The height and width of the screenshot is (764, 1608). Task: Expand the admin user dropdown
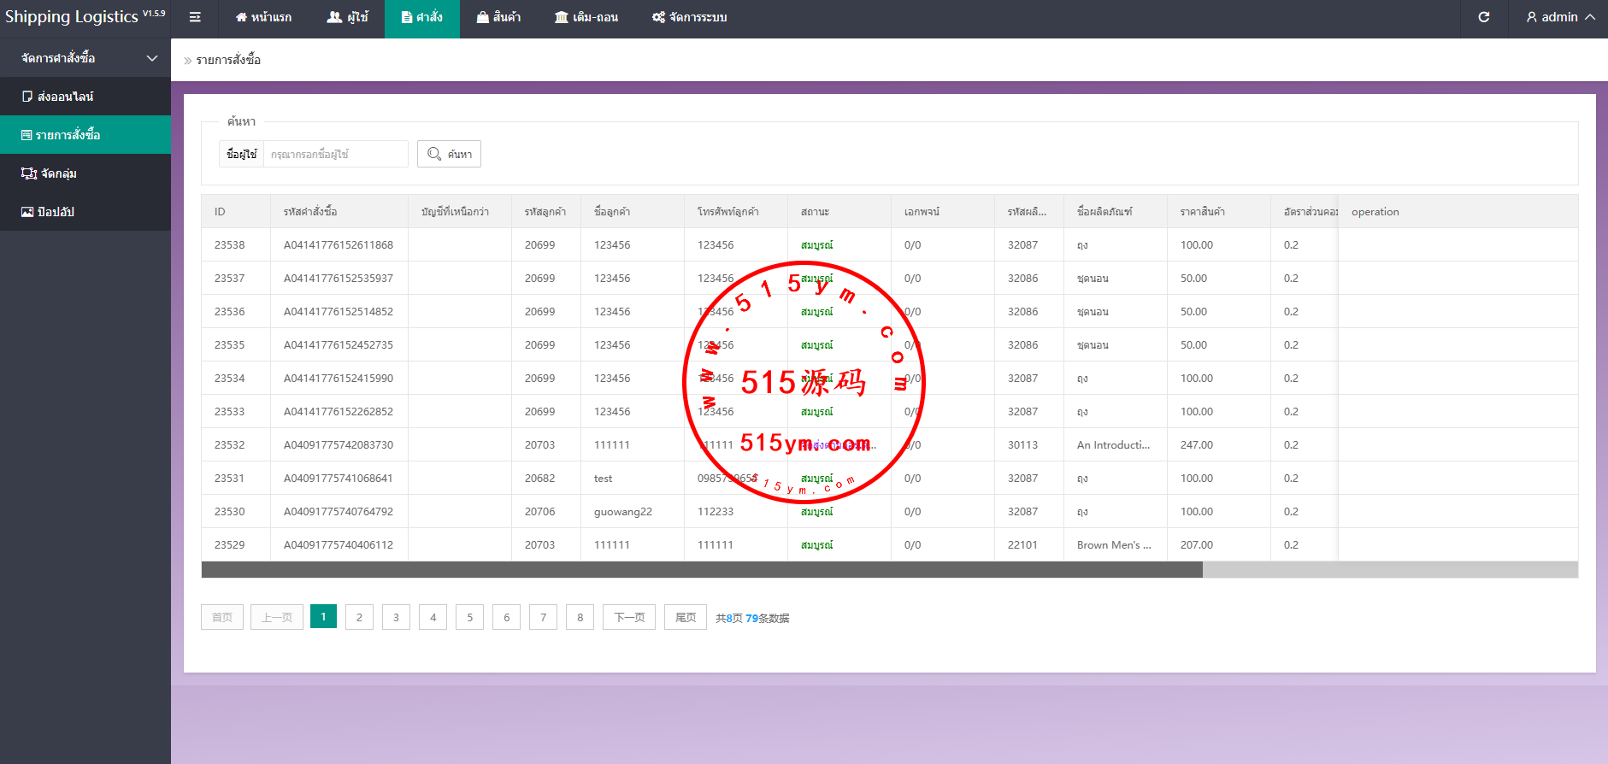click(x=1560, y=17)
